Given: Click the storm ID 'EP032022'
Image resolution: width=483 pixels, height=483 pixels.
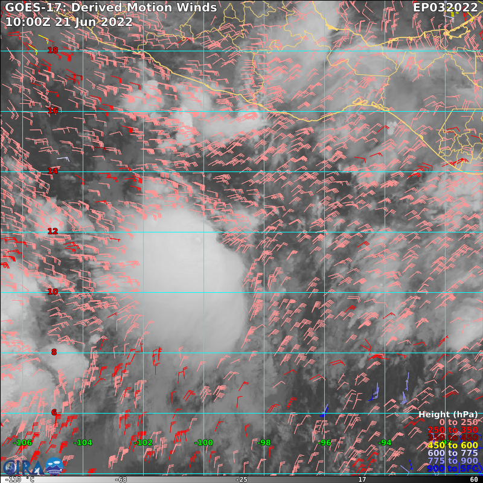Looking at the screenshot, I should pyautogui.click(x=446, y=7).
